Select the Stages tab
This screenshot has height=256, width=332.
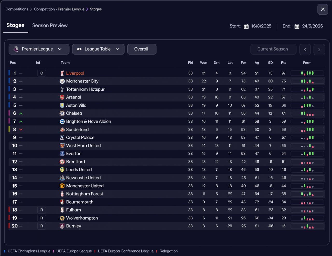pyautogui.click(x=15, y=25)
